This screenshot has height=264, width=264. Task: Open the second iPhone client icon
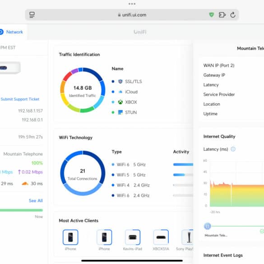[x=104, y=237]
